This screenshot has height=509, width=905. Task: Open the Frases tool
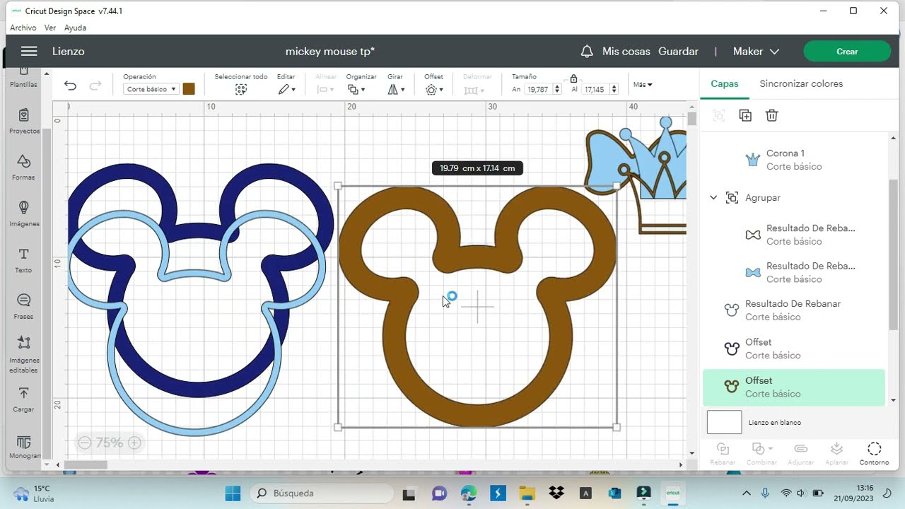23,307
